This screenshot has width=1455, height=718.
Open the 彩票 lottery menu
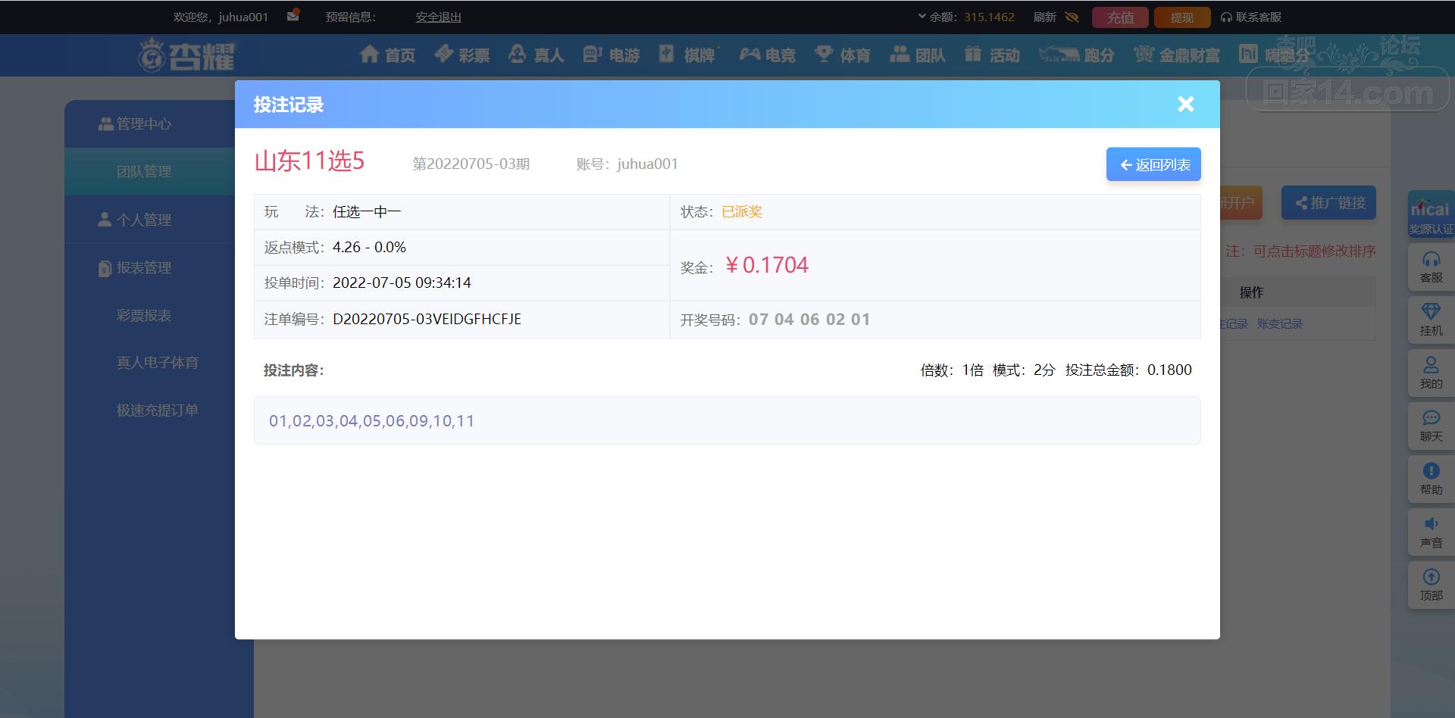click(462, 55)
